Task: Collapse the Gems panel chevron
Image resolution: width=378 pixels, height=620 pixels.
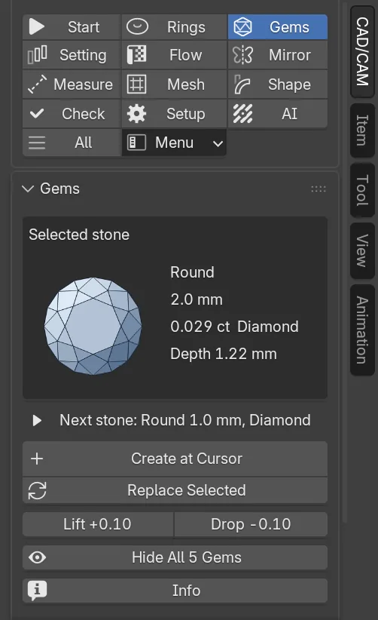Action: tap(28, 189)
